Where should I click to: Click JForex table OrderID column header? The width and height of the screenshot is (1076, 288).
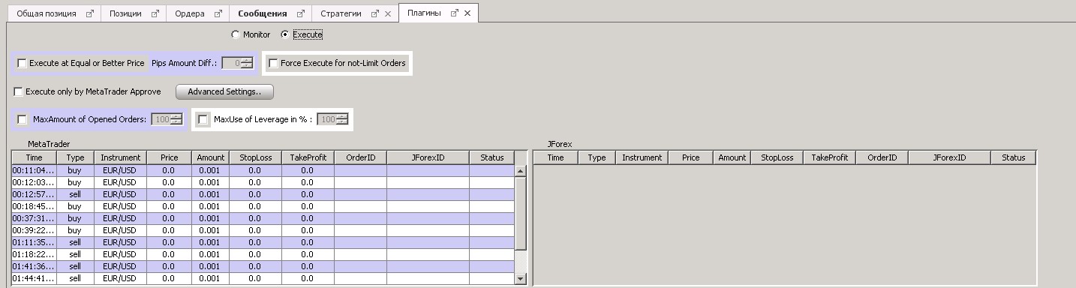pyautogui.click(x=882, y=157)
